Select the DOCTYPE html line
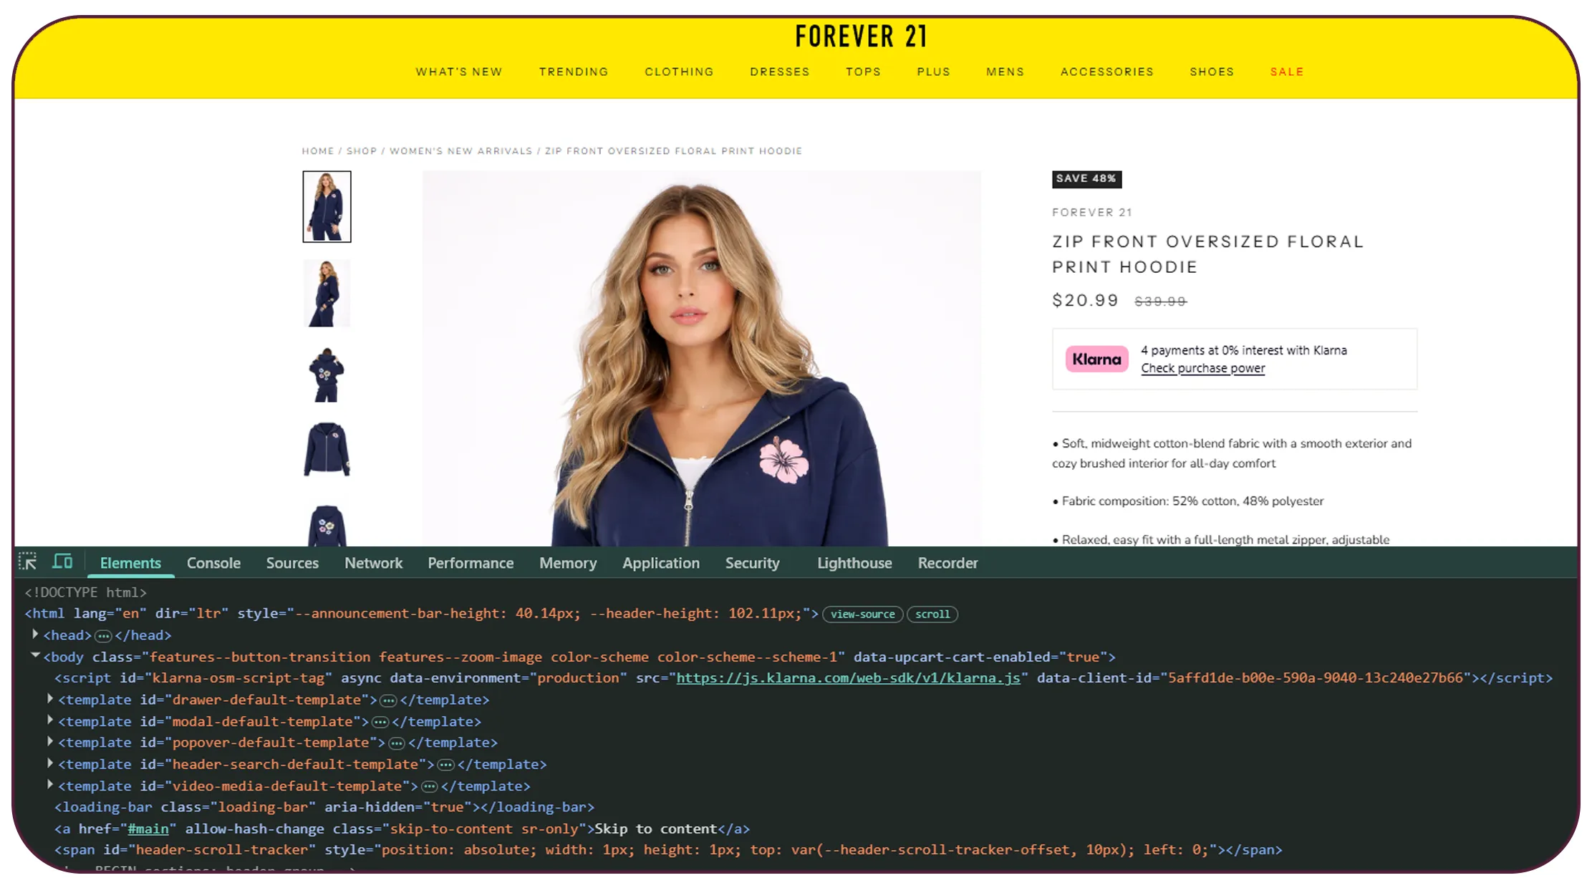The height and width of the screenshot is (888, 1592). 86,592
